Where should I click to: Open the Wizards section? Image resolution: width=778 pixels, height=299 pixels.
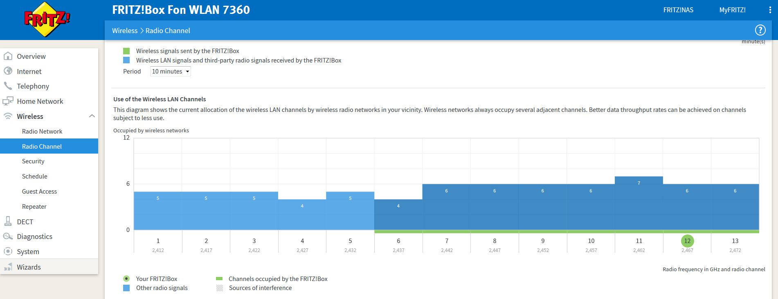coord(29,267)
